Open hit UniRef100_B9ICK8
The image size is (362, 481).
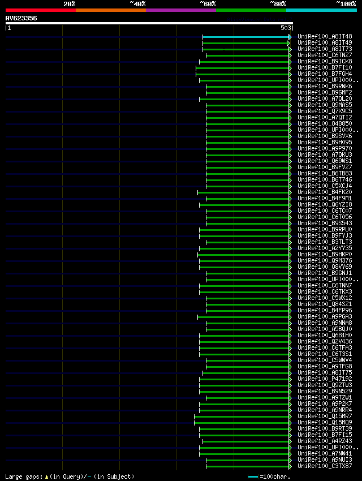325,61
